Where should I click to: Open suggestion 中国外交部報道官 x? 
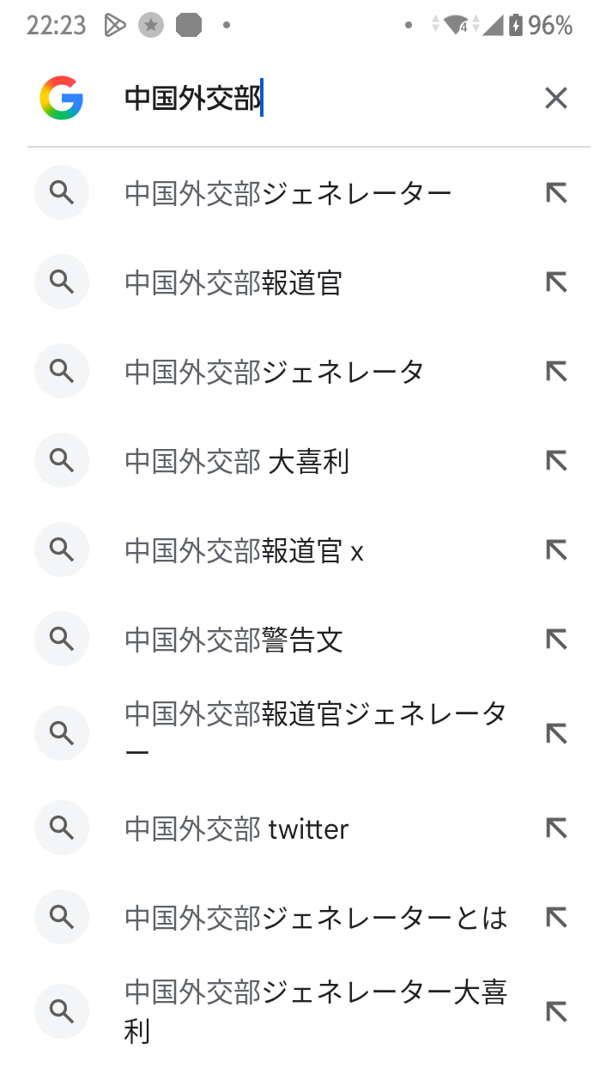[x=245, y=551]
